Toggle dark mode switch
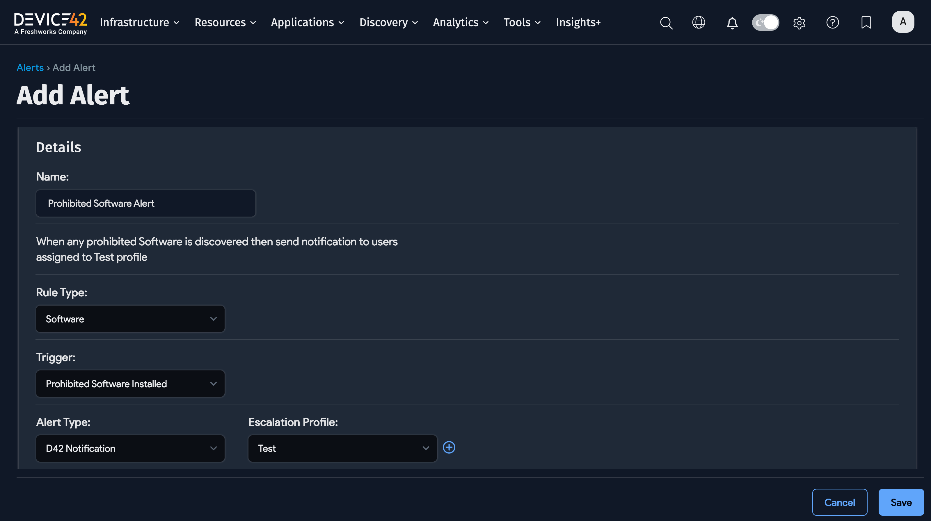 coord(765,22)
